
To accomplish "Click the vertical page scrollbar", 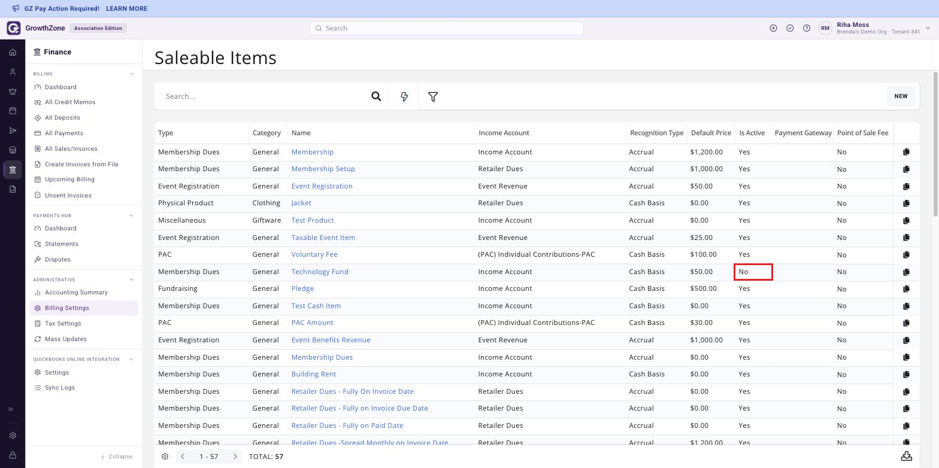I will point(935,144).
